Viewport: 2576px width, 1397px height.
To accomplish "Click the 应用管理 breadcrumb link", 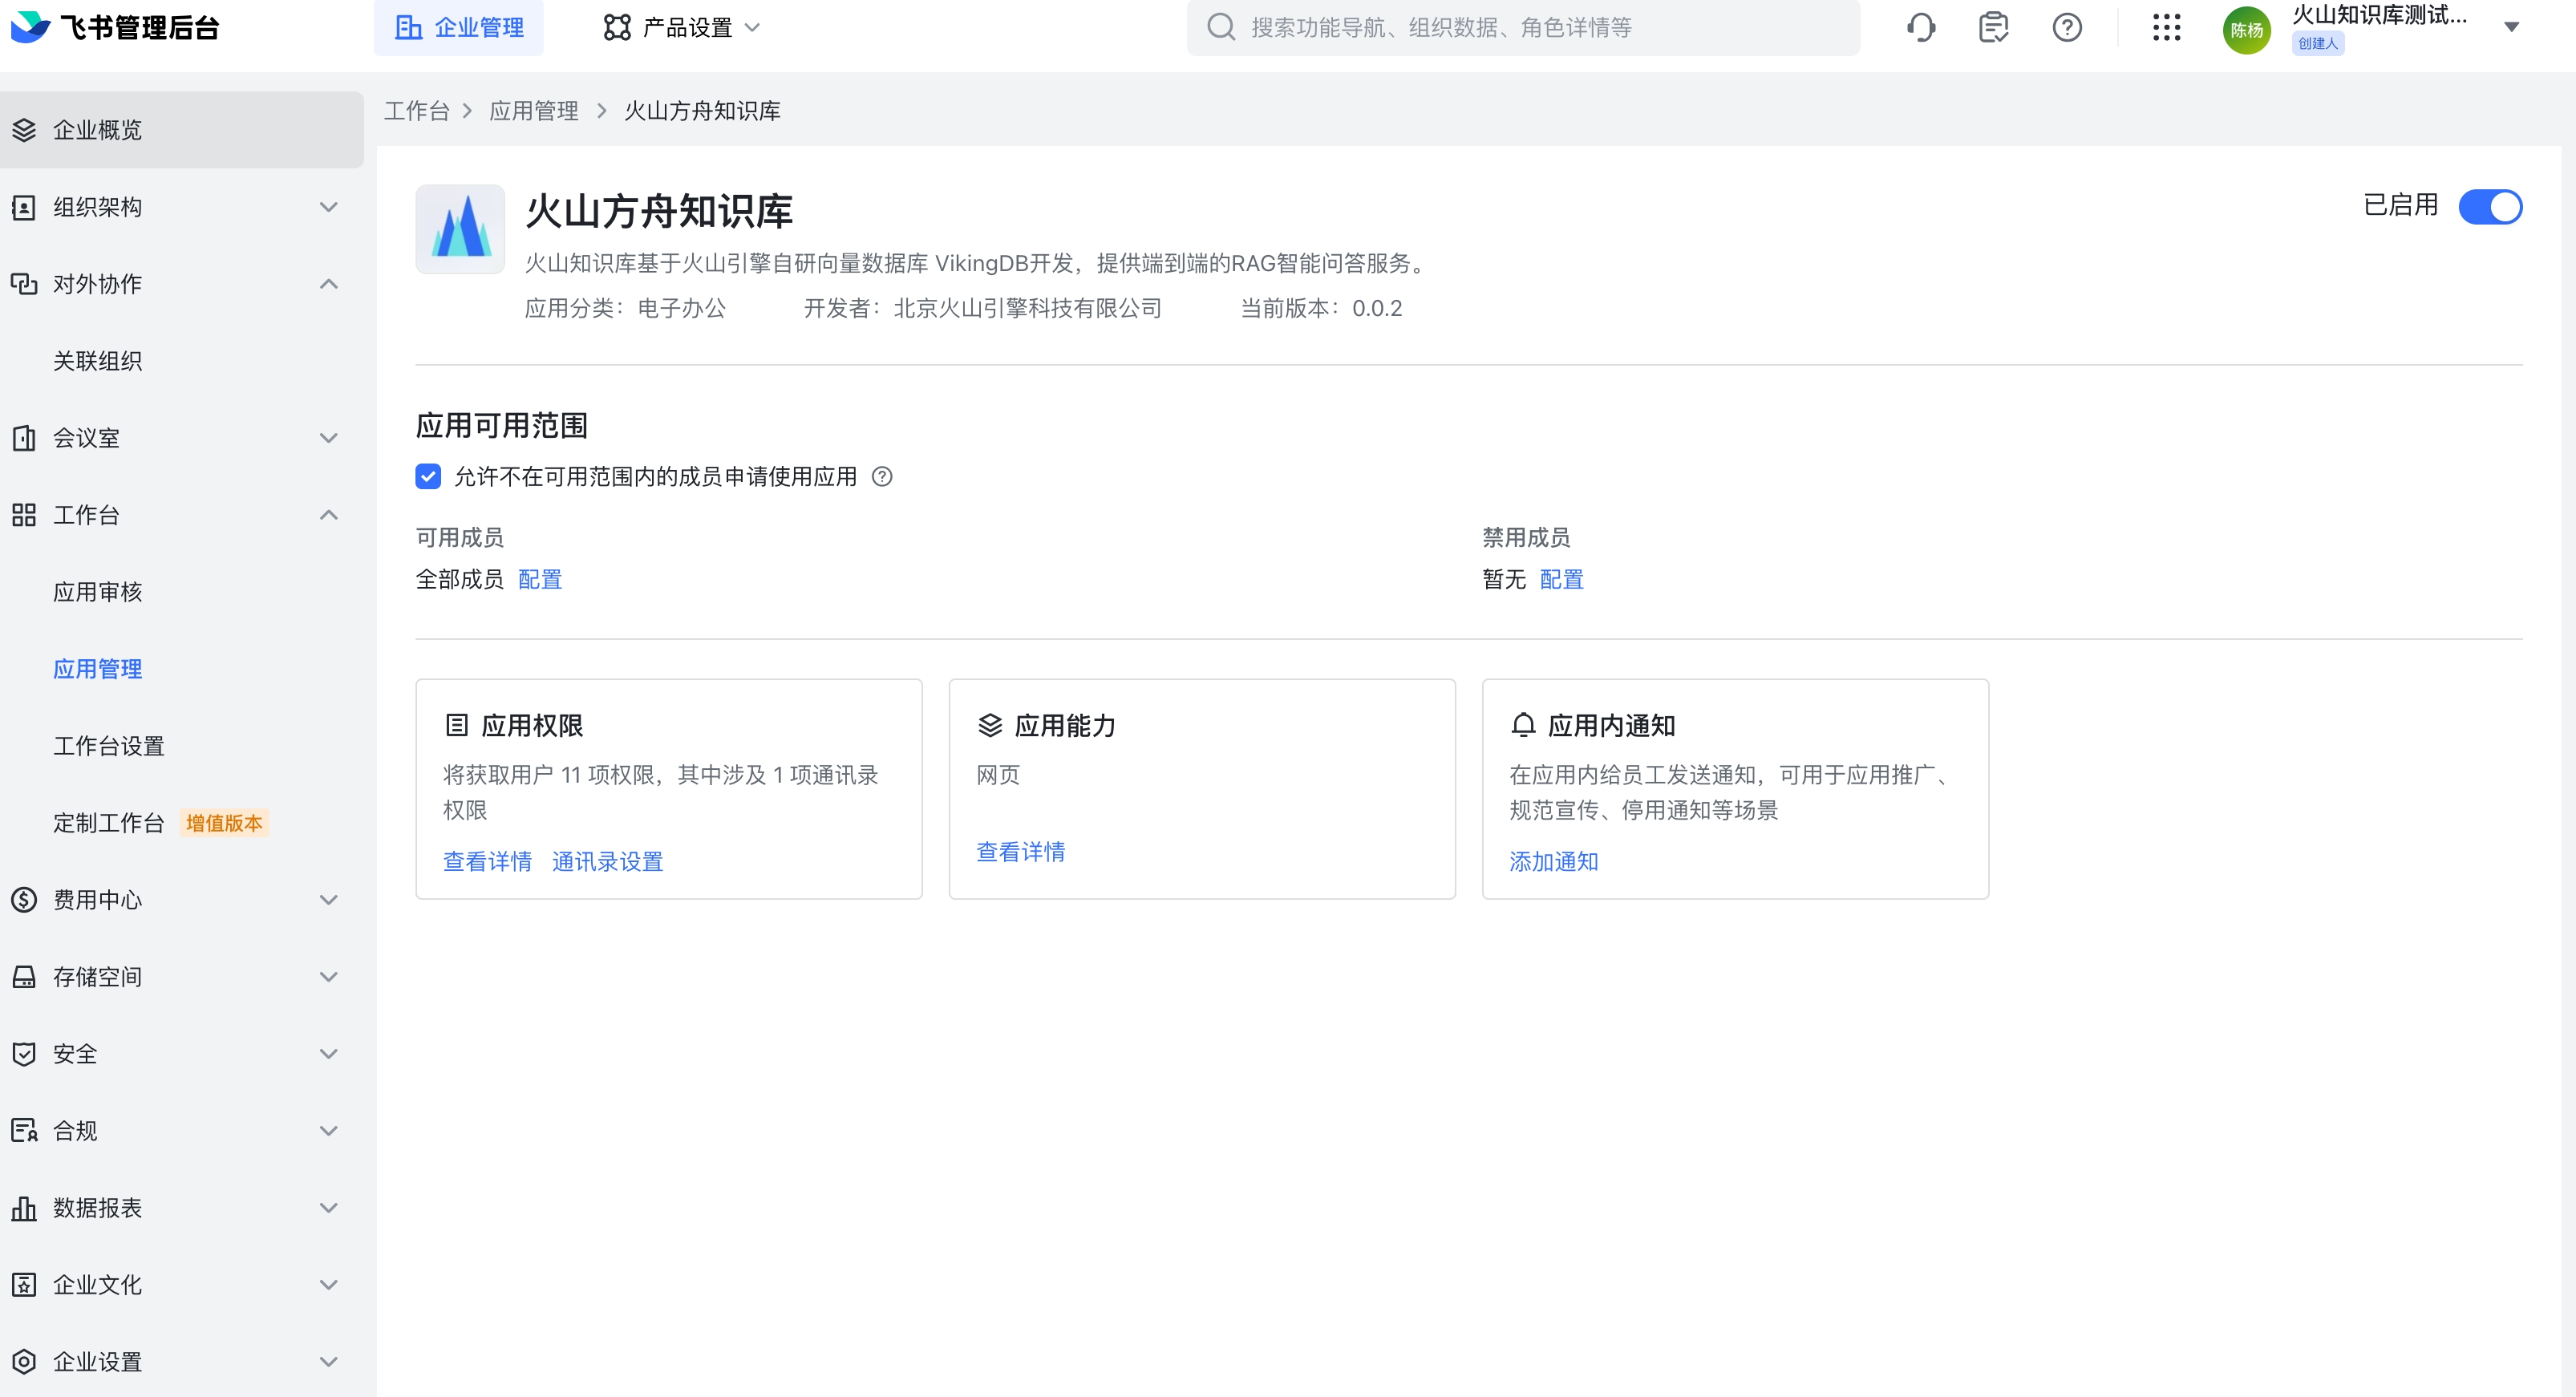I will [x=533, y=111].
